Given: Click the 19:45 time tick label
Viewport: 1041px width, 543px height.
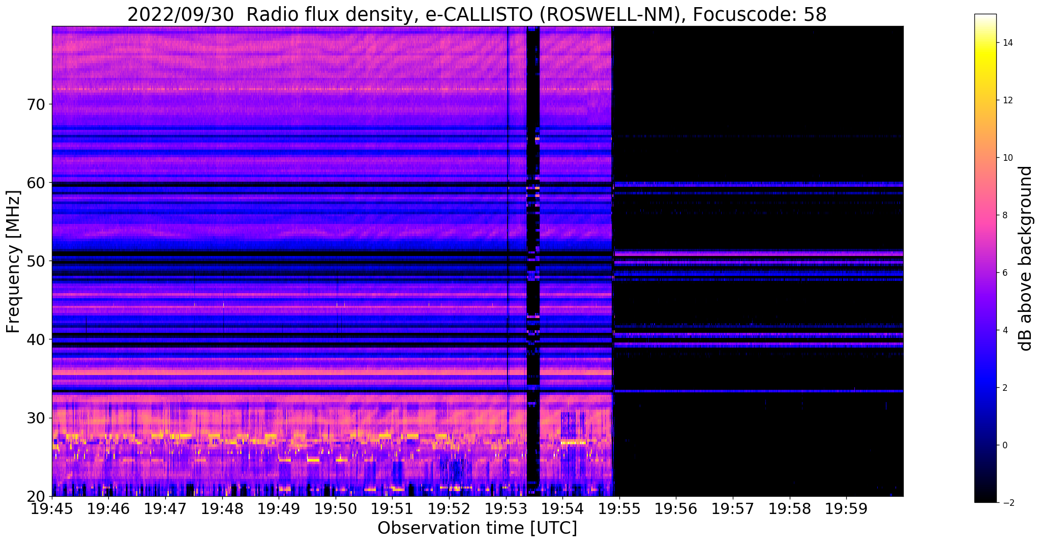Looking at the screenshot, I should pyautogui.click(x=52, y=508).
